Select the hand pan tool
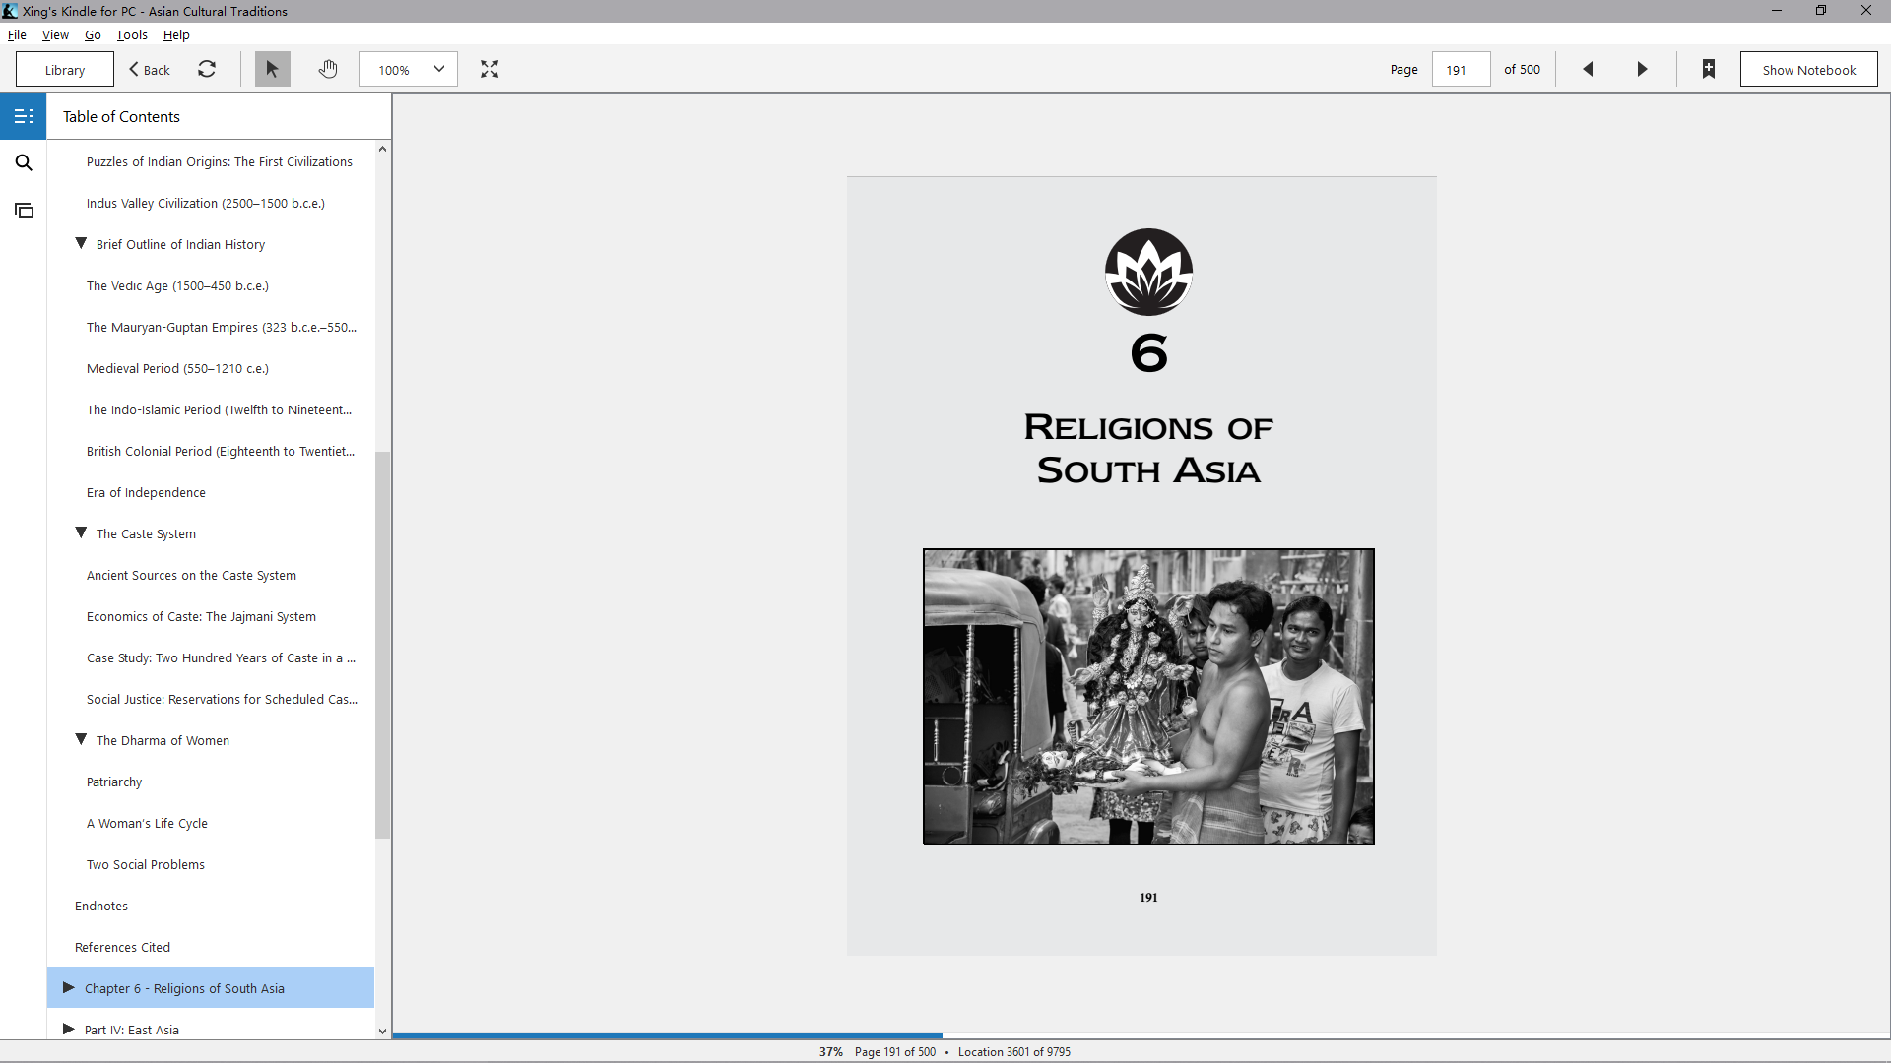 [328, 70]
